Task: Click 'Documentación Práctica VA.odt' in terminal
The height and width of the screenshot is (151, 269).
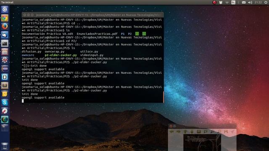Action: [47, 34]
